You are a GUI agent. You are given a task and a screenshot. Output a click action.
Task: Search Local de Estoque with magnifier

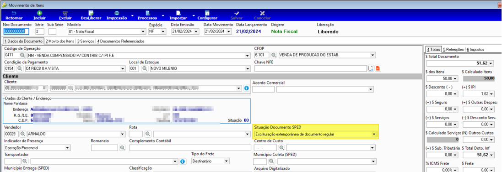click(x=145, y=68)
